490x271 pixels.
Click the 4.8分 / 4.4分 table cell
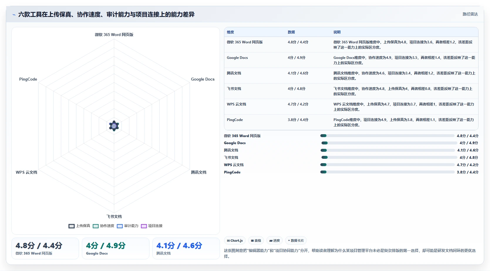(298, 42)
